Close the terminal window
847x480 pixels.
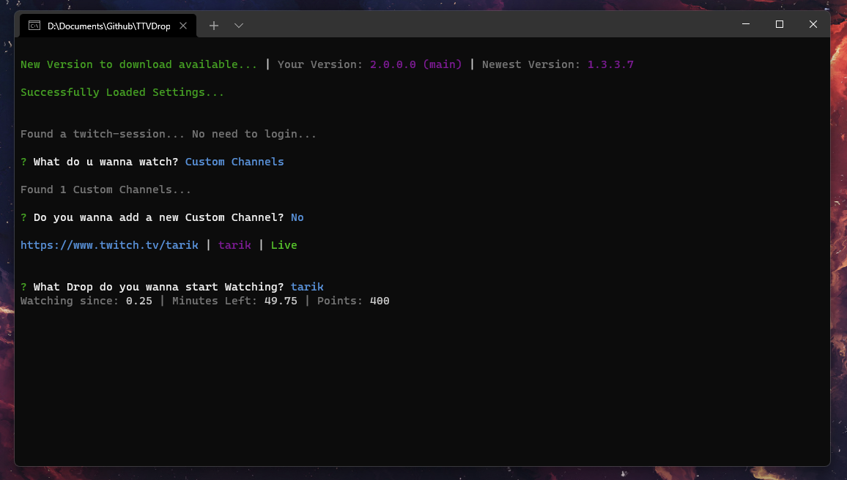pyautogui.click(x=813, y=24)
